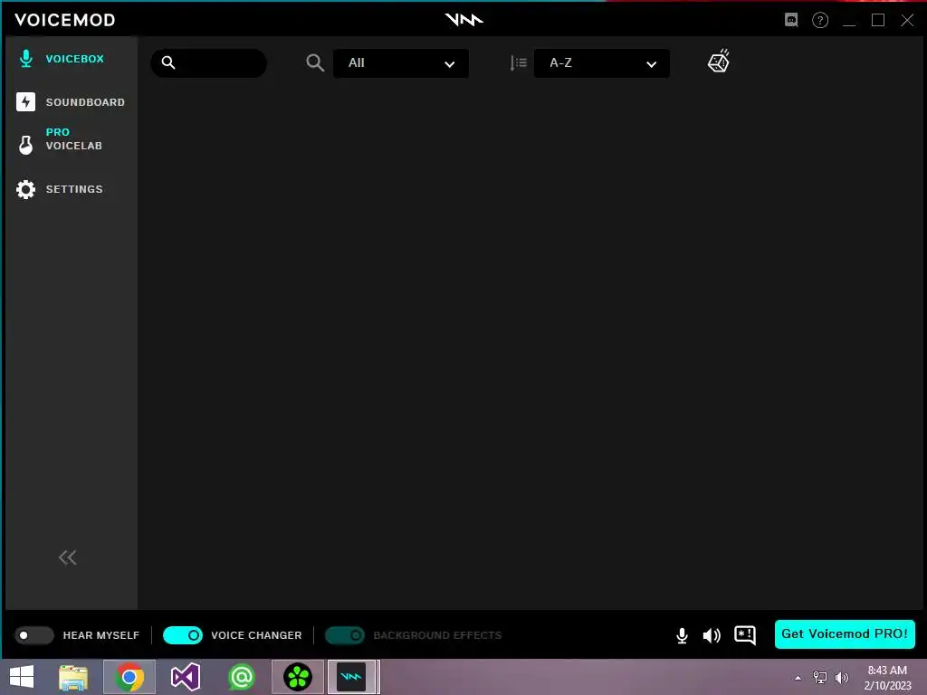Click the Voicebox microphone icon
Image resolution: width=927 pixels, height=695 pixels.
[25, 59]
